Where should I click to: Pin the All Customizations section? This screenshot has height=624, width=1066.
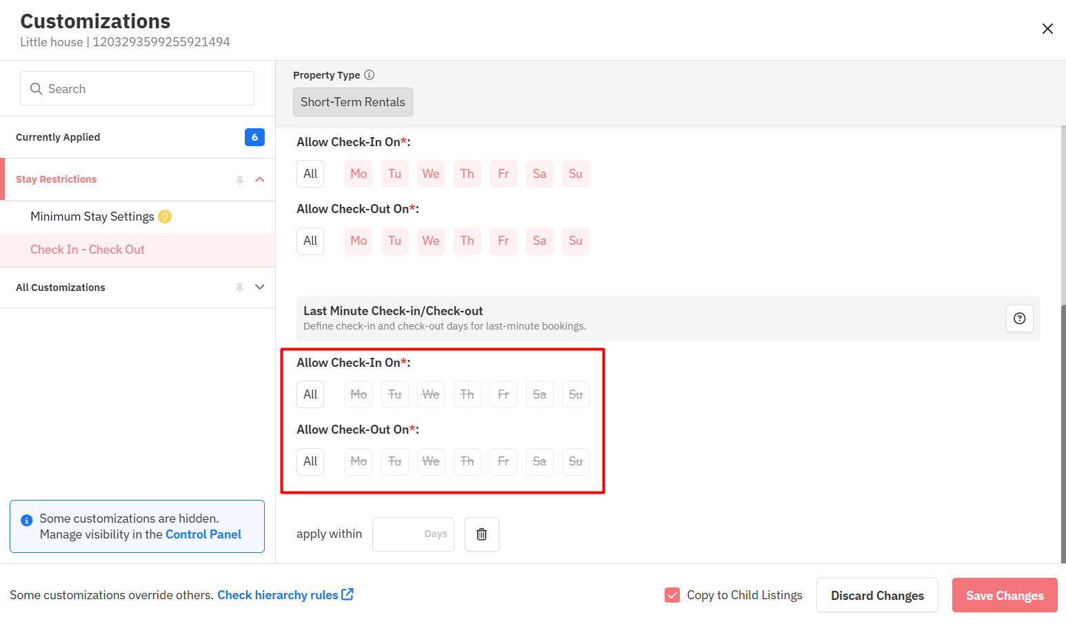pyautogui.click(x=240, y=288)
